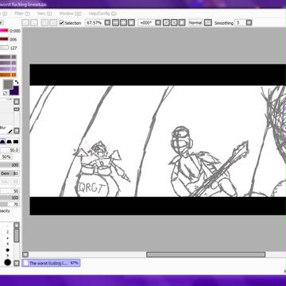
Task: Select the trapezoid brush edge preset
Action: 10,142
